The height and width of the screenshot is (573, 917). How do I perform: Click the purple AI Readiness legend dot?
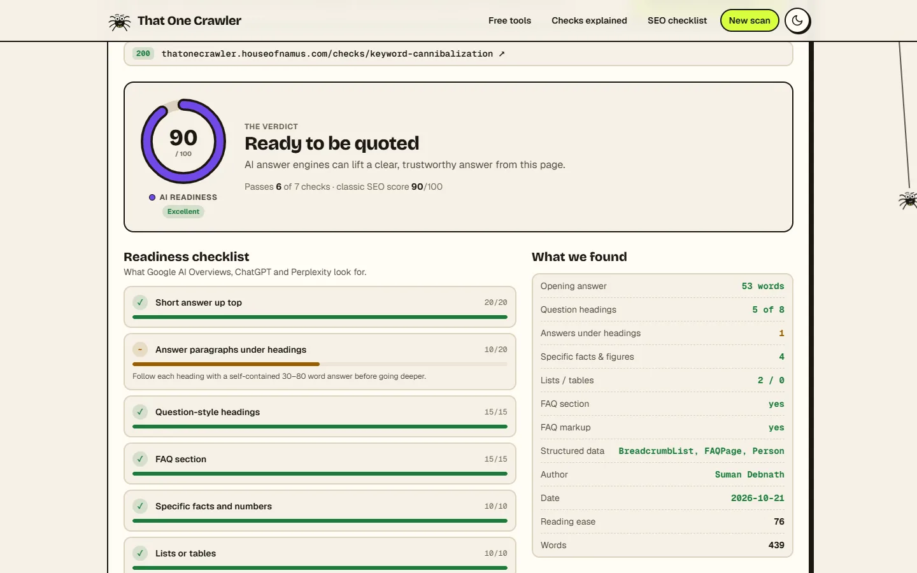click(152, 197)
